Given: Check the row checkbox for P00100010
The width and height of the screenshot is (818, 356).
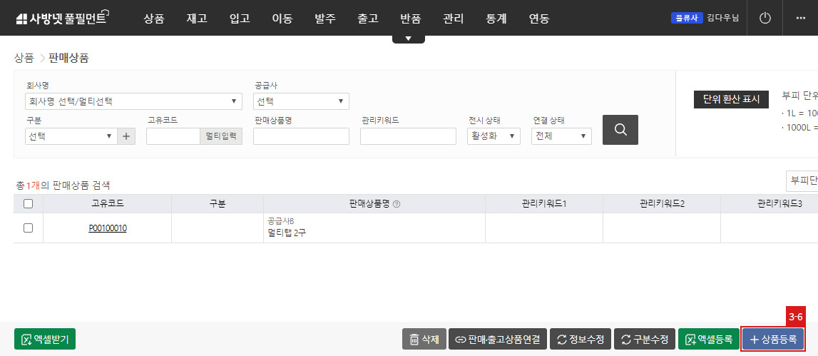Looking at the screenshot, I should pyautogui.click(x=29, y=228).
